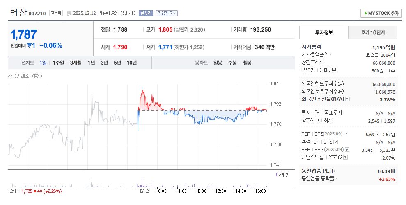The image size is (406, 205).
Task: Click the help icon beside PBR BPS(2025.09)
Action: pyautogui.click(x=347, y=149)
